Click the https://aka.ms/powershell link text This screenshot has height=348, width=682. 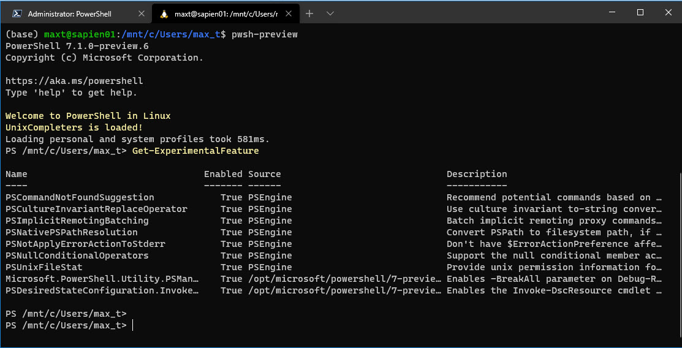74,81
